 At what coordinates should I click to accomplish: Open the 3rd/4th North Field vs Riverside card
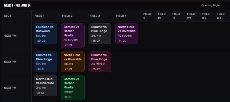pyautogui.click(x=45, y=86)
